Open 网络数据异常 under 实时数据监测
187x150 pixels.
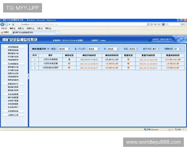13,60
